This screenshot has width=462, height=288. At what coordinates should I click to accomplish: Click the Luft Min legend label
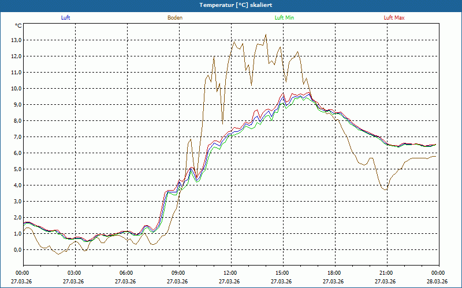coord(284,18)
